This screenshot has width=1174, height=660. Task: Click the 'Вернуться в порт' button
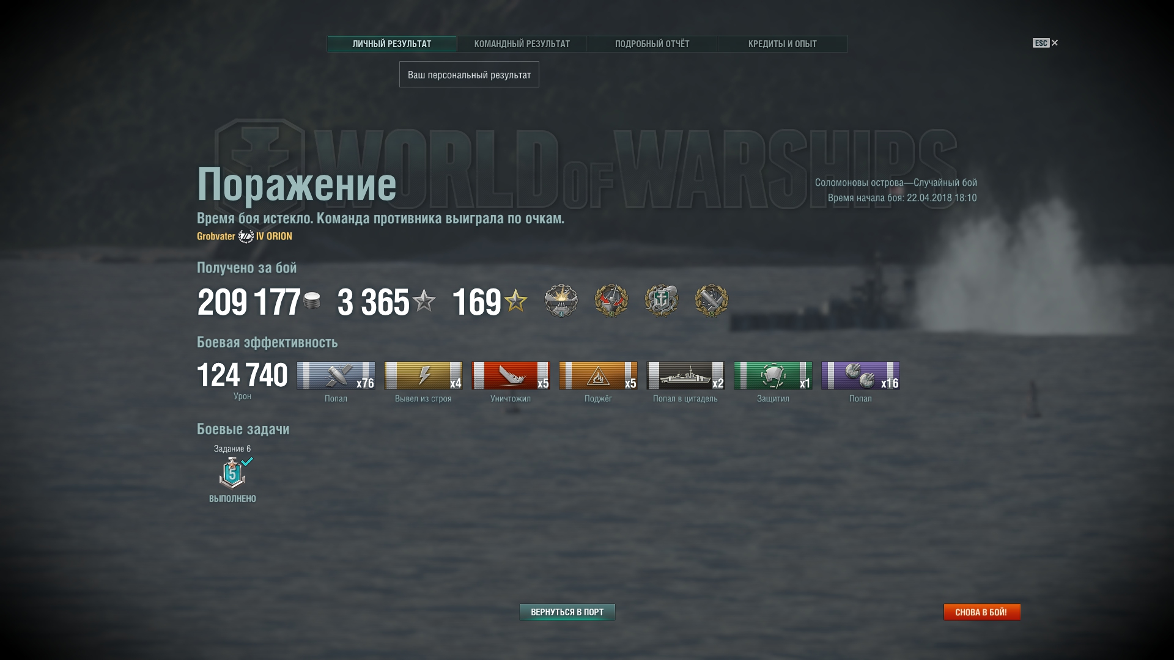(x=567, y=612)
